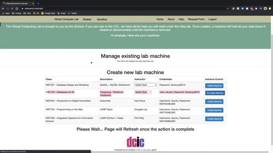The height and width of the screenshot is (153, 273).
Task: Create Machine for INST490 Integrated Capstone
Action: pos(214,119)
